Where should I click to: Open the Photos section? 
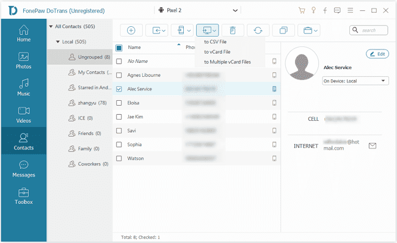point(24,61)
